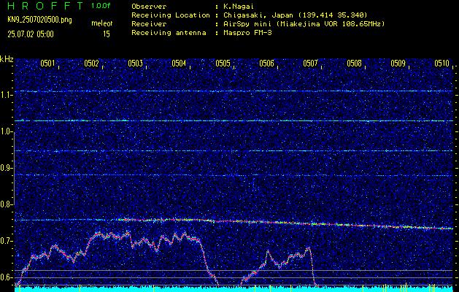
Task: Click the meteor count value 15
Action: tap(107, 34)
